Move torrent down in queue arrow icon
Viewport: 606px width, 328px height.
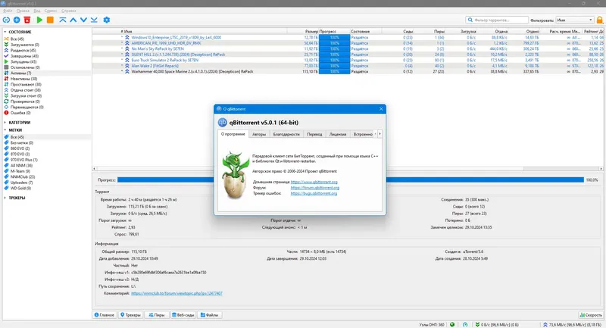pos(83,20)
